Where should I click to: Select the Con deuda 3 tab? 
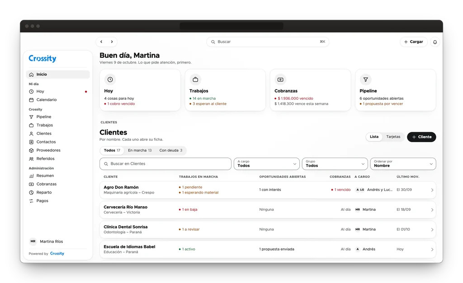tap(171, 150)
